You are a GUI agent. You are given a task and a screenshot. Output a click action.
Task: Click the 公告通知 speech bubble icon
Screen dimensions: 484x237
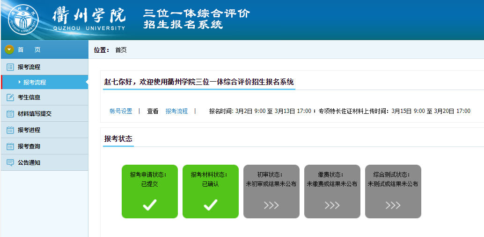pyautogui.click(x=10, y=163)
